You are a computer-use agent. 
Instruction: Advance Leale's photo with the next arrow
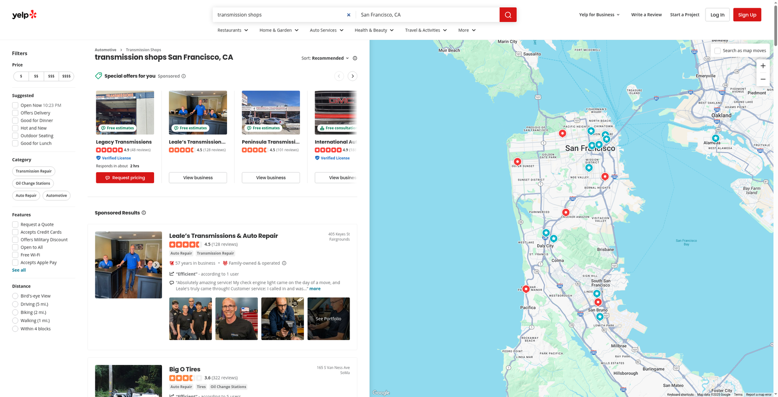pos(156,265)
